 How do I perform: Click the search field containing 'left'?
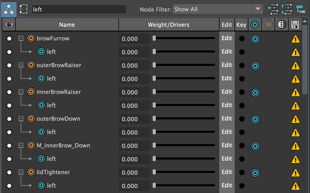(x=79, y=9)
